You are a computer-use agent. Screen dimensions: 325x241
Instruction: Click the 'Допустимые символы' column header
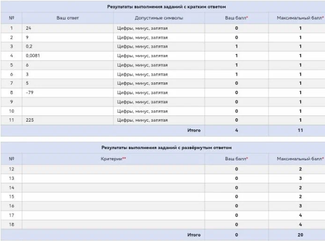pyautogui.click(x=159, y=18)
